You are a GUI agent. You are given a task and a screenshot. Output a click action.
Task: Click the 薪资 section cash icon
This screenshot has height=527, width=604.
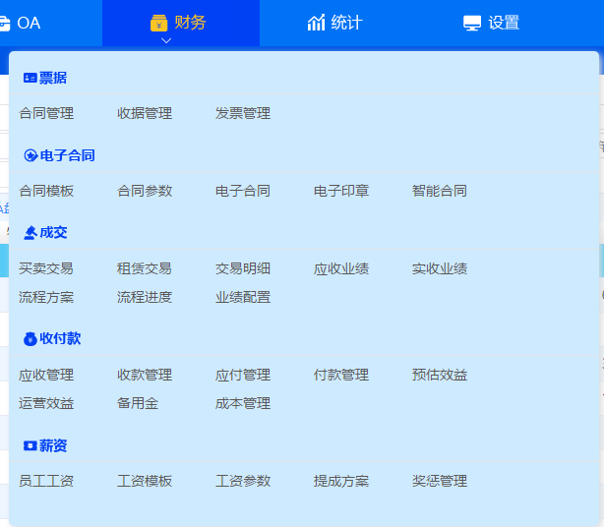30,445
